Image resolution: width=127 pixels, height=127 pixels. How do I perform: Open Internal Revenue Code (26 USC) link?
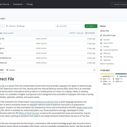(x=44, y=102)
